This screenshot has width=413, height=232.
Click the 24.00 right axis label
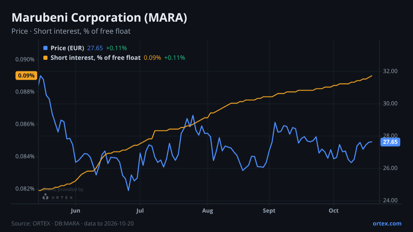[390, 200]
